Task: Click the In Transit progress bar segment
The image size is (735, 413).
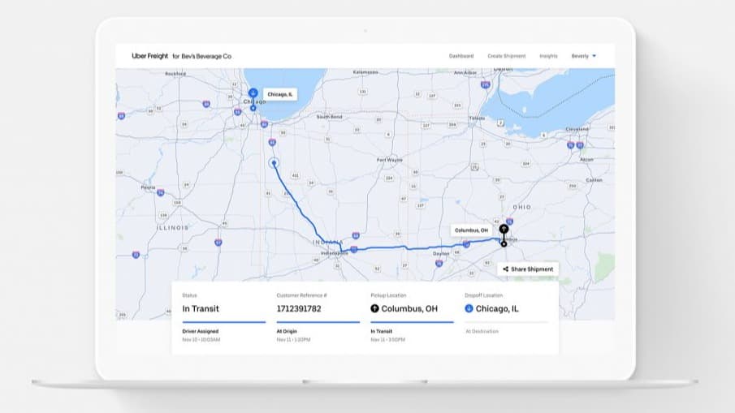Action: coord(412,322)
